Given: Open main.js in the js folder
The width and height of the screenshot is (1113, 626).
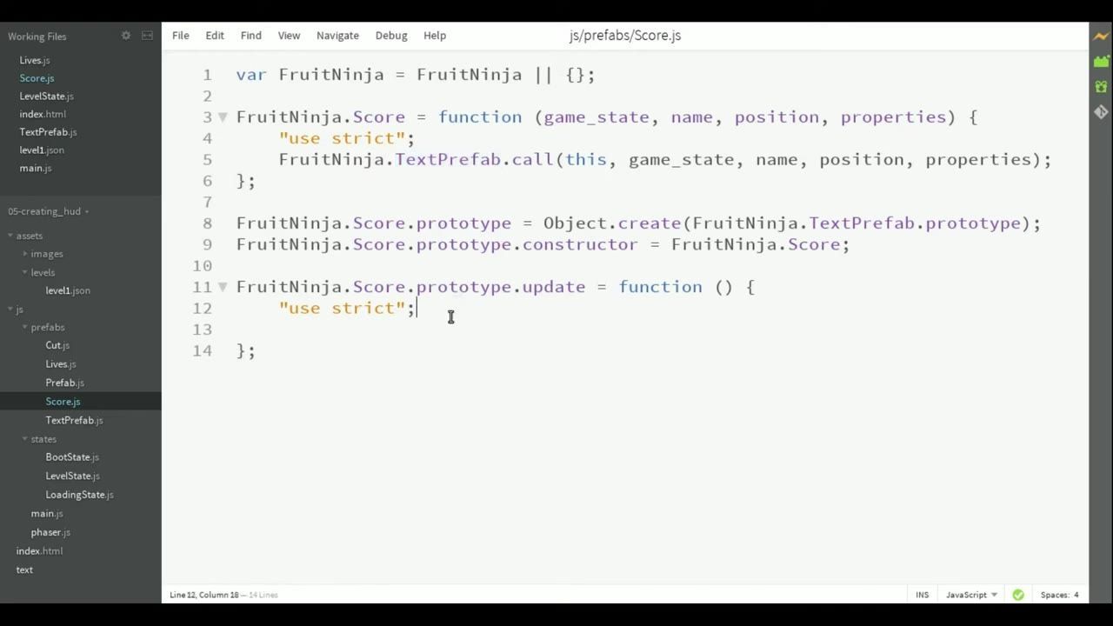Looking at the screenshot, I should [x=47, y=513].
